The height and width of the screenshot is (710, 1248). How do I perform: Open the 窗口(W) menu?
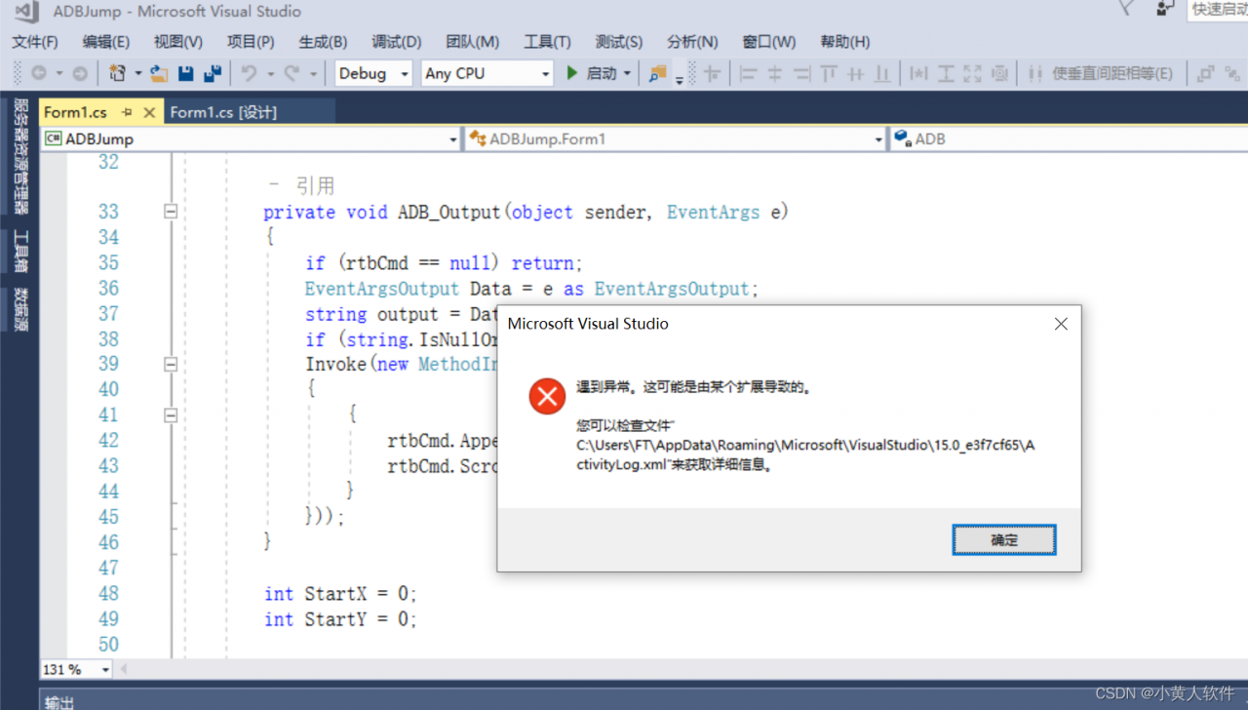tap(768, 42)
